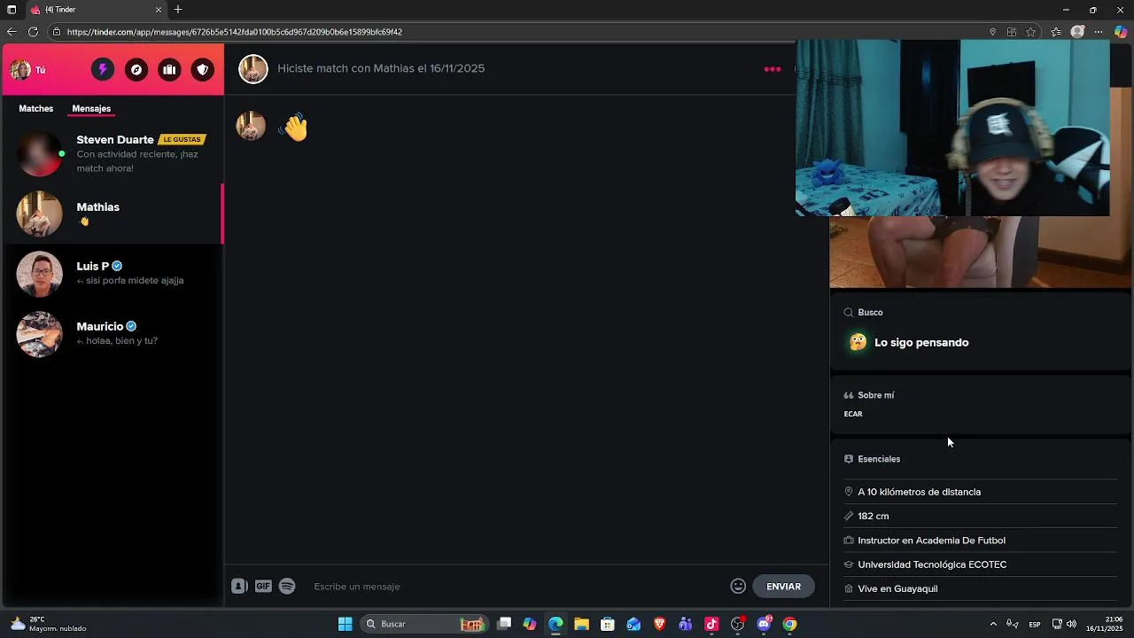The width and height of the screenshot is (1134, 638).
Task: Open the Edge favorites list icon
Action: pos(1056,32)
